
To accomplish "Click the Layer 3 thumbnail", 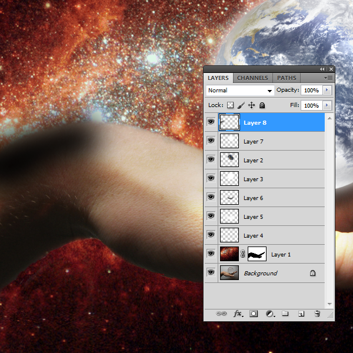I will (229, 178).
